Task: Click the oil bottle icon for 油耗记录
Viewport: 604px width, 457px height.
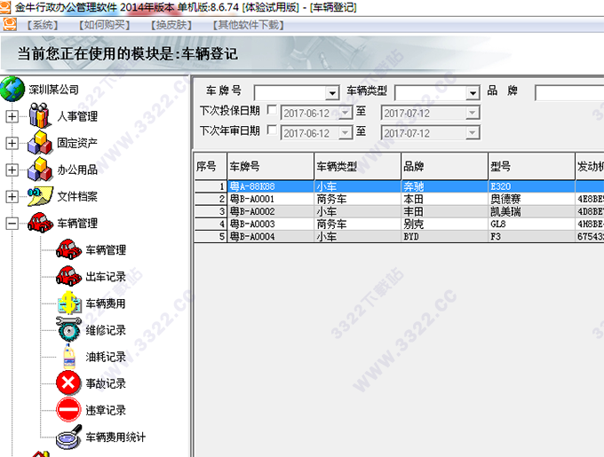Action: pos(69,356)
